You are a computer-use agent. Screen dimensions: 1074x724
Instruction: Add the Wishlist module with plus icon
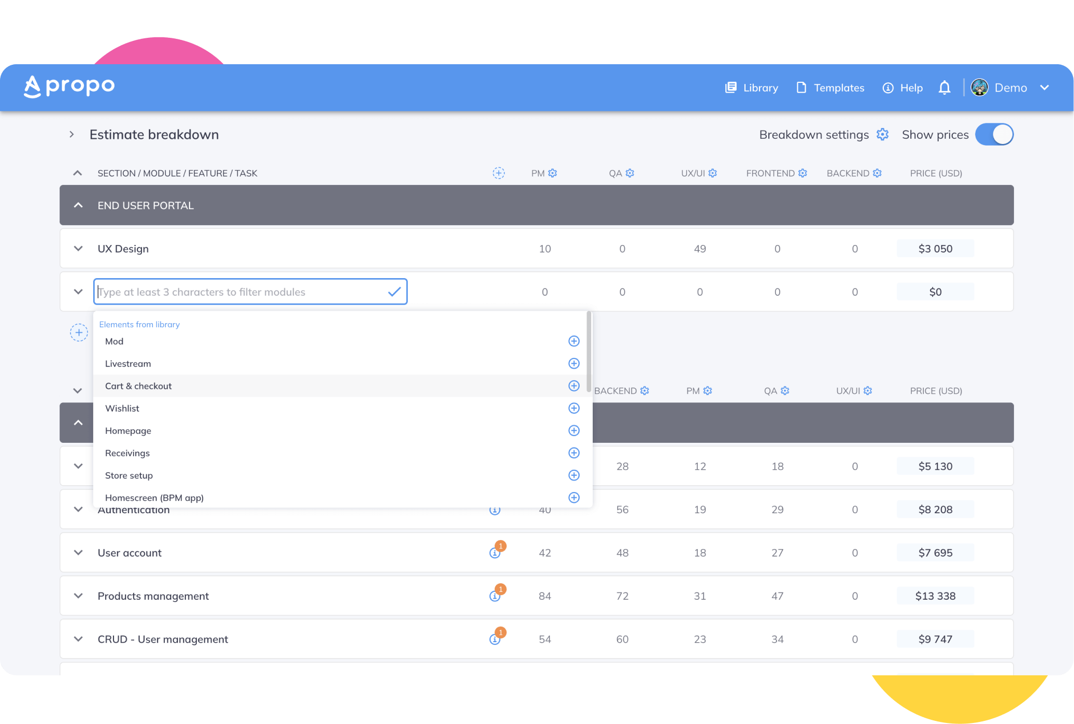574,408
